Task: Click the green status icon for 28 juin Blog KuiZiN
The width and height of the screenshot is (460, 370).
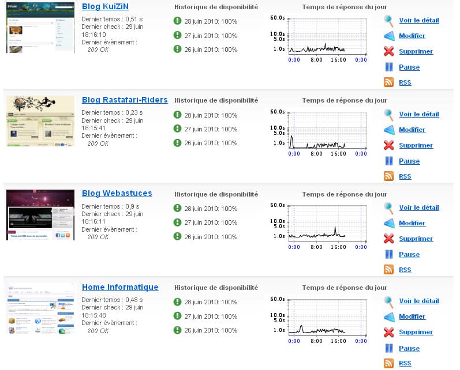Action: click(x=177, y=21)
